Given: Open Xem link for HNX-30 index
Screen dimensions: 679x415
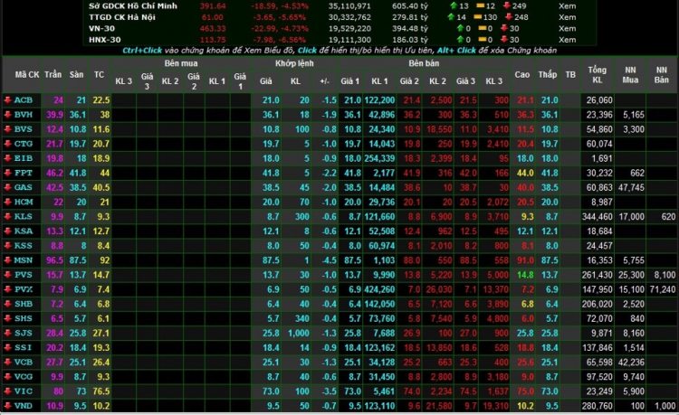Looking at the screenshot, I should pyautogui.click(x=567, y=40).
